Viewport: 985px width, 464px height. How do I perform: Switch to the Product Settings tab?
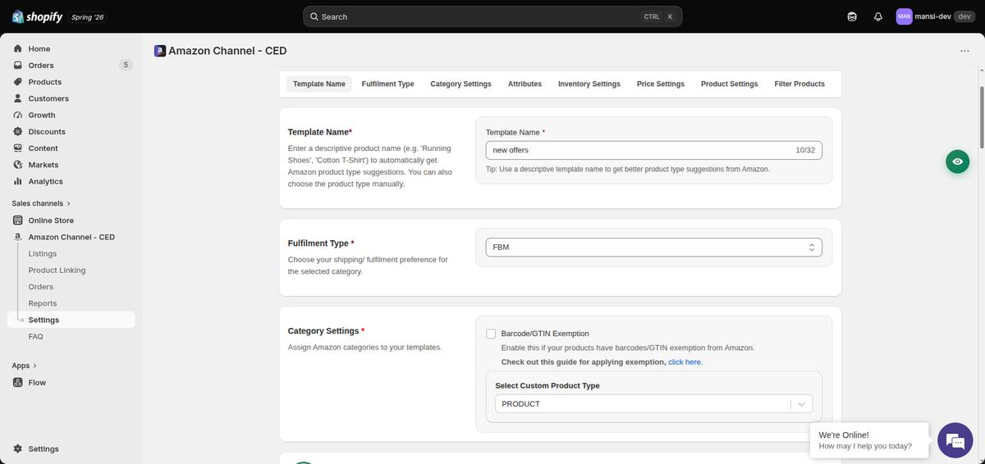point(729,84)
